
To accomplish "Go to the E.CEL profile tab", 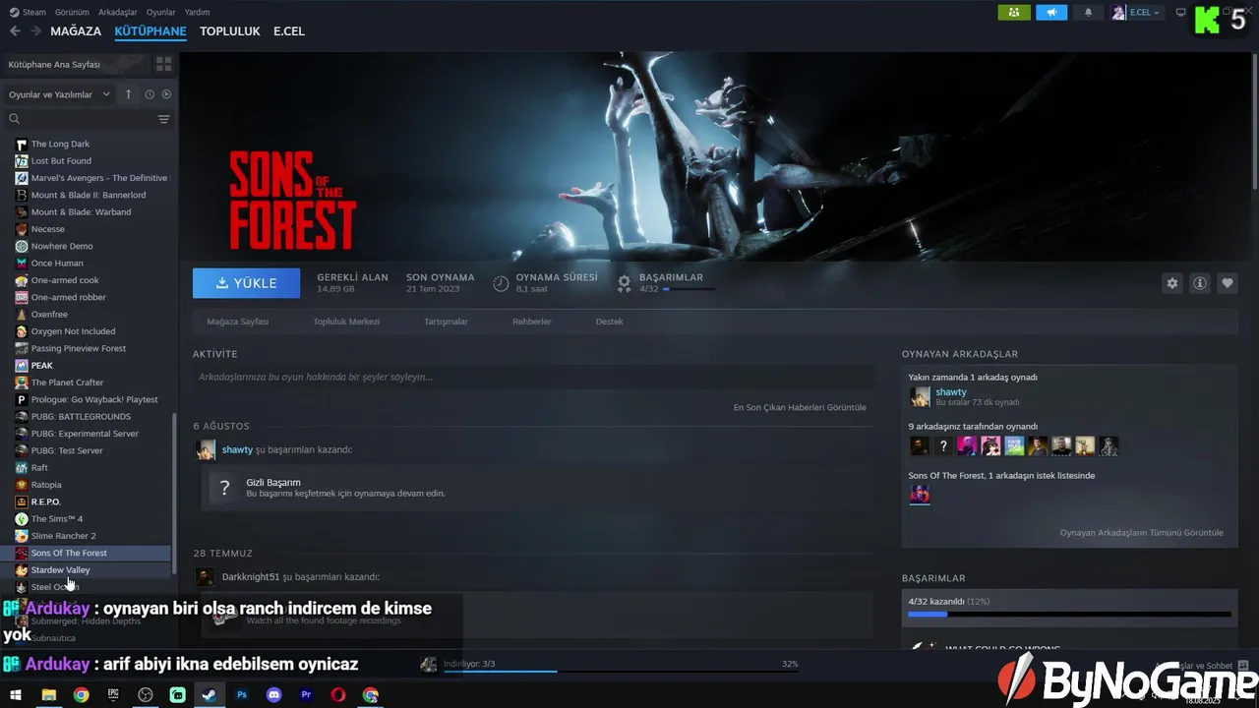I will (x=289, y=31).
